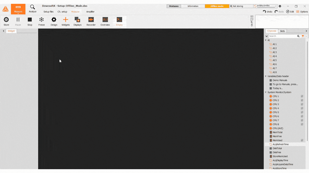This screenshot has width=309, height=173.
Task: Expand the chevron left of Search field
Action: (x=266, y=36)
